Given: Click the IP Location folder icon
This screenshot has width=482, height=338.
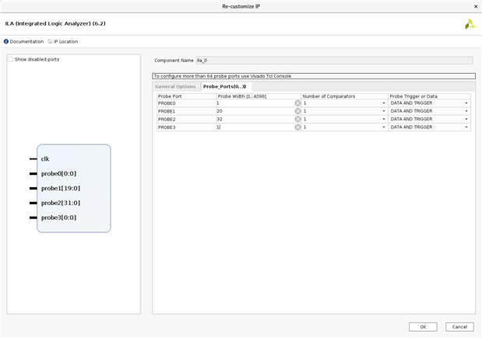Looking at the screenshot, I should (50, 41).
